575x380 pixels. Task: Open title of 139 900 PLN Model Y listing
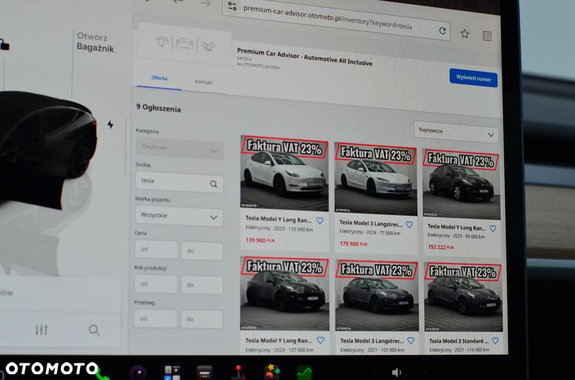[x=278, y=219]
